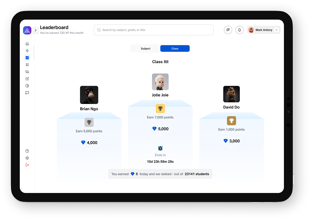Open David Do's avatar
This screenshot has width=311, height=220.
pos(232,94)
